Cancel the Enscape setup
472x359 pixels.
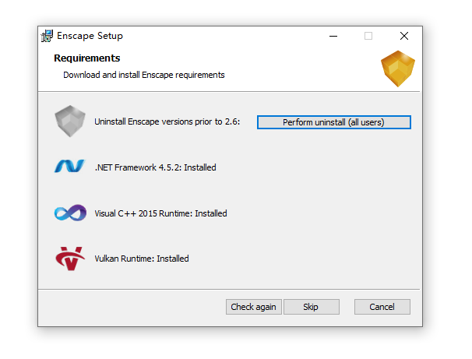tap(382, 307)
